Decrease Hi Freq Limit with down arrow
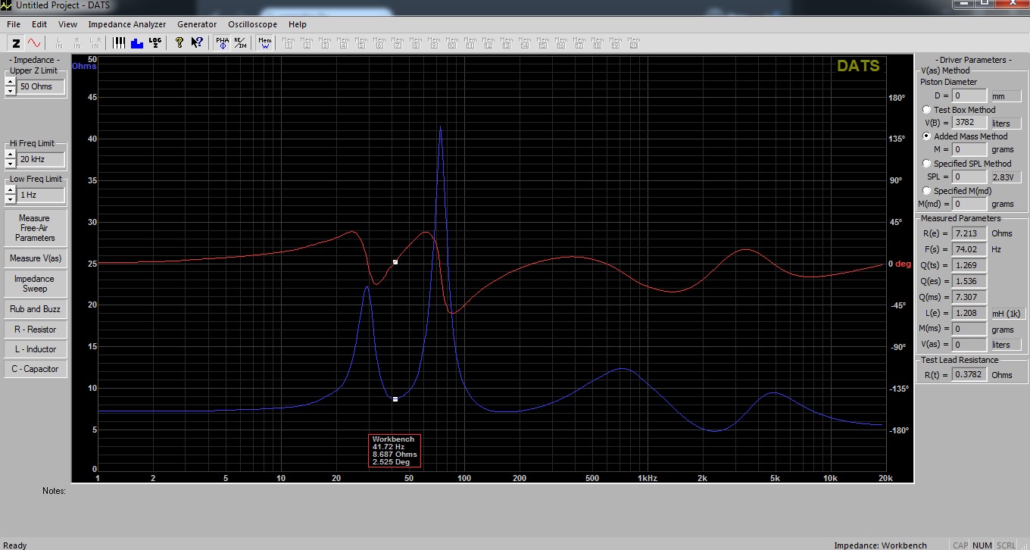This screenshot has width=1030, height=550. 11,164
